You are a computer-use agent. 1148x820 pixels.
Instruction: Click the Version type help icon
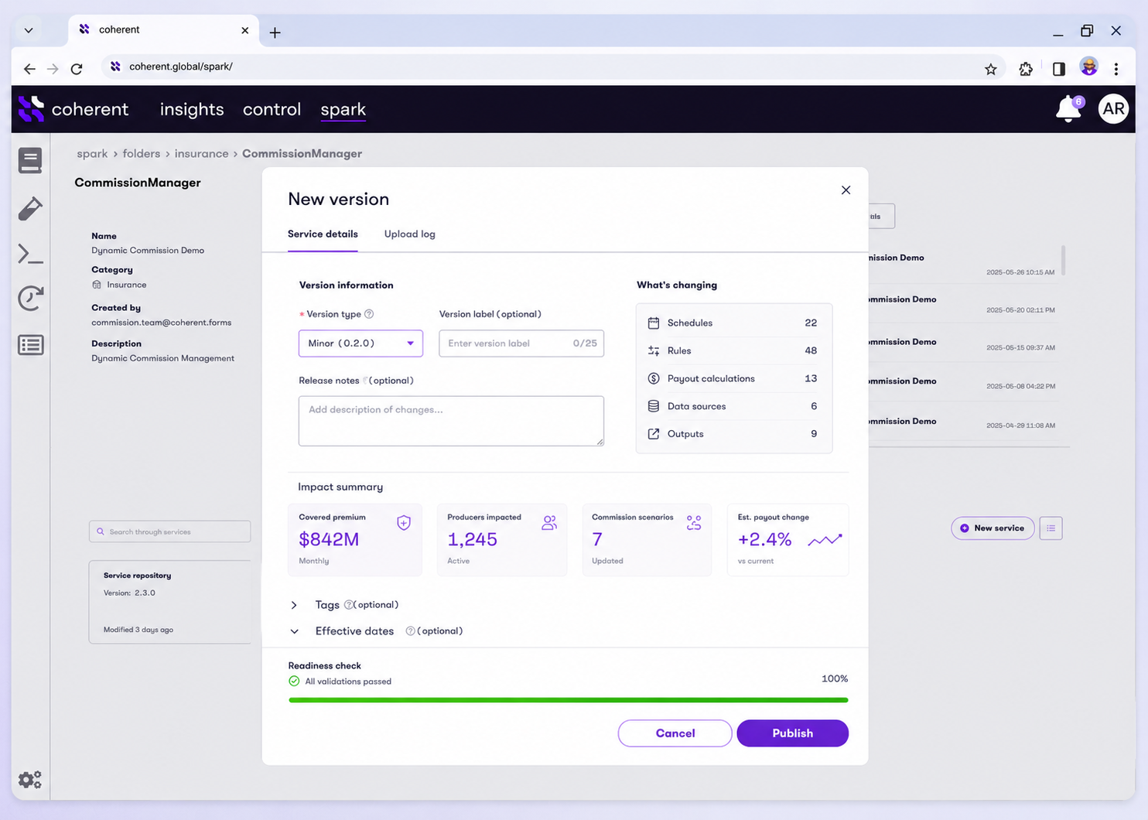coord(369,314)
